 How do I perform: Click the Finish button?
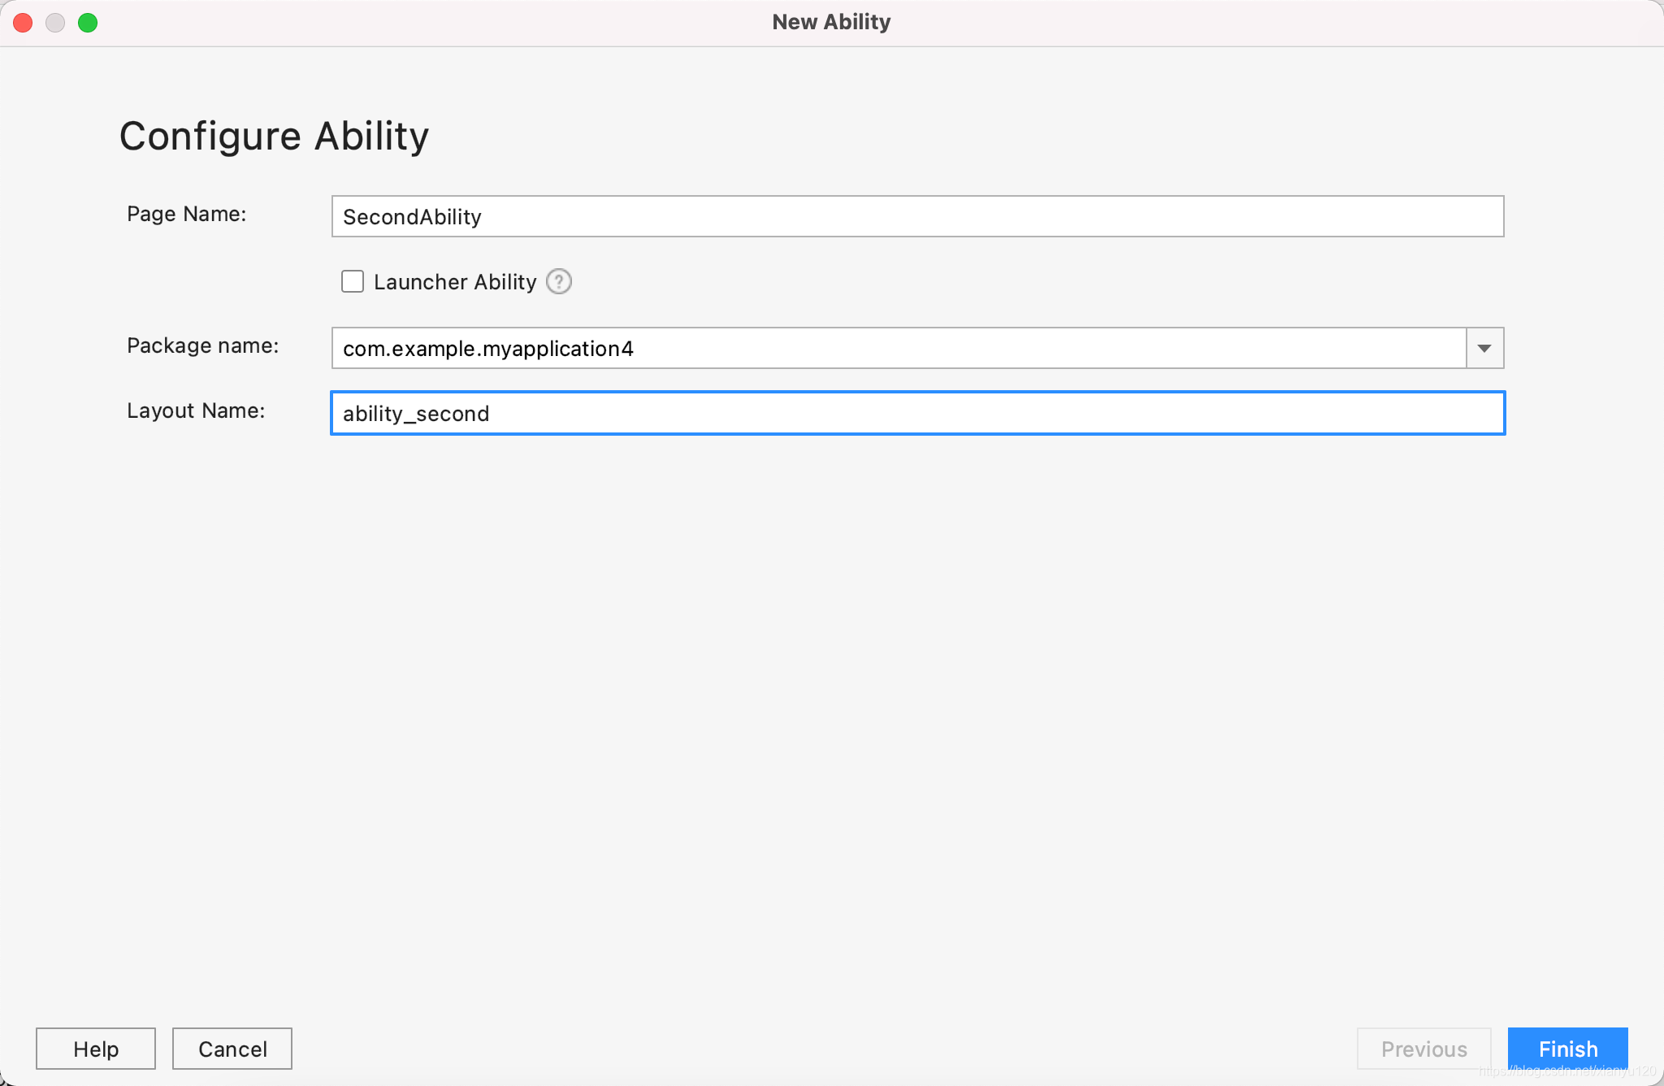(x=1567, y=1049)
